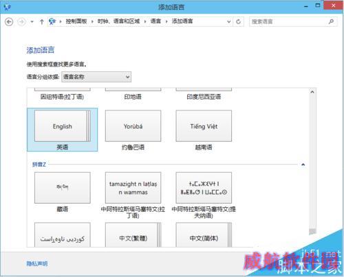Click 控制面板 in the breadcrumb path
344x277 pixels.
[x=76, y=21]
